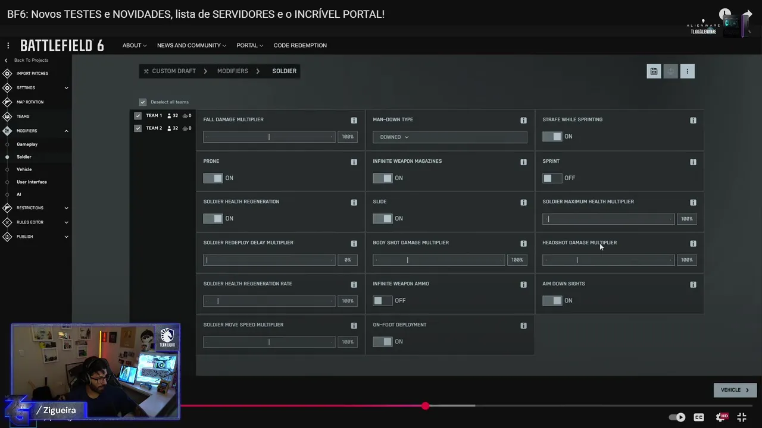Exit fullscreen video mode

[742, 417]
